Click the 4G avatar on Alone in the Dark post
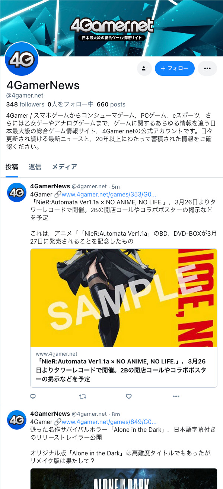This screenshot has height=489, width=223. pyautogui.click(x=17, y=420)
